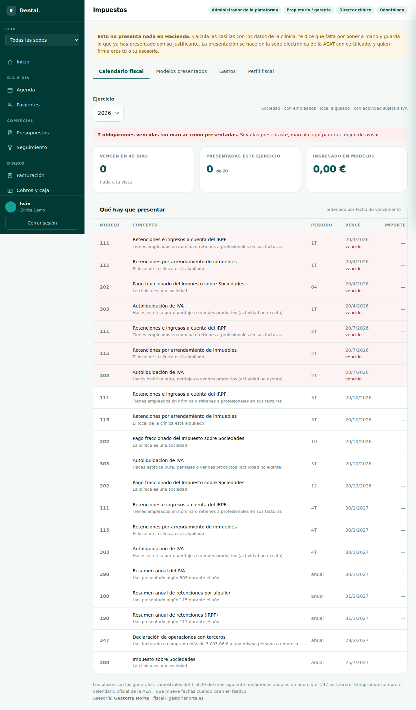416x710 pixels.
Task: Click the Pacientes person icon
Action: tap(10, 105)
